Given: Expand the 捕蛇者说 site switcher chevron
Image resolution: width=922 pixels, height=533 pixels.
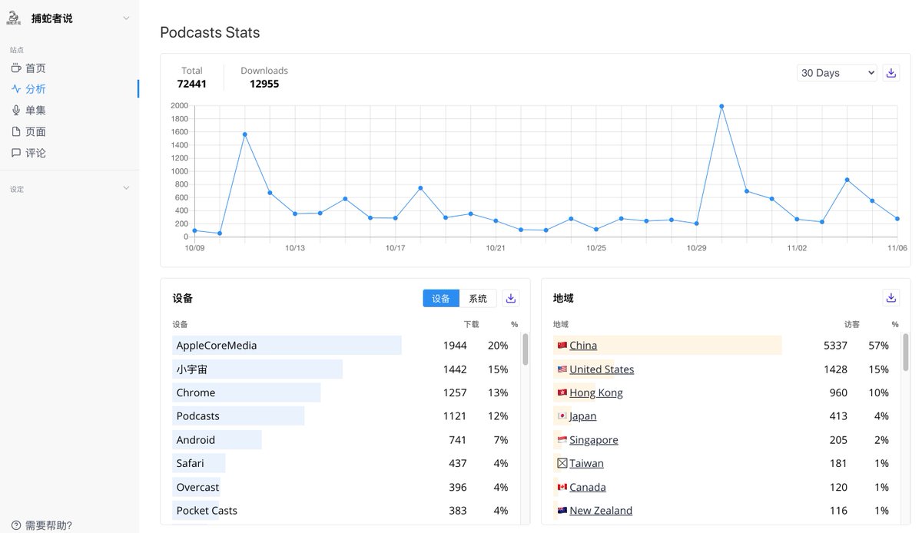Looking at the screenshot, I should click(127, 18).
